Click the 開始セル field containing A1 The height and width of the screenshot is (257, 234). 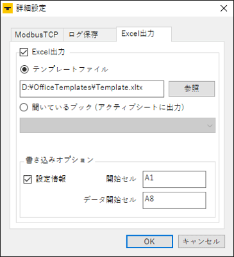[174, 179]
